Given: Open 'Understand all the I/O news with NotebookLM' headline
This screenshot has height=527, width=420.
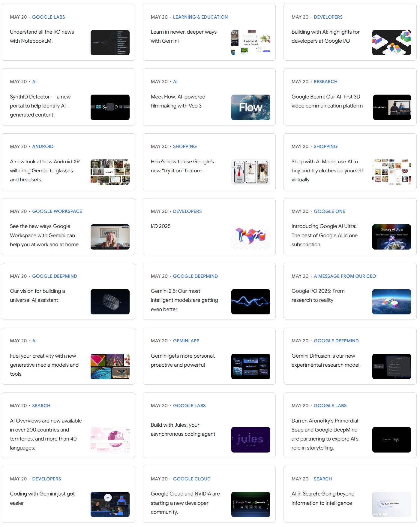Looking at the screenshot, I should (42, 36).
